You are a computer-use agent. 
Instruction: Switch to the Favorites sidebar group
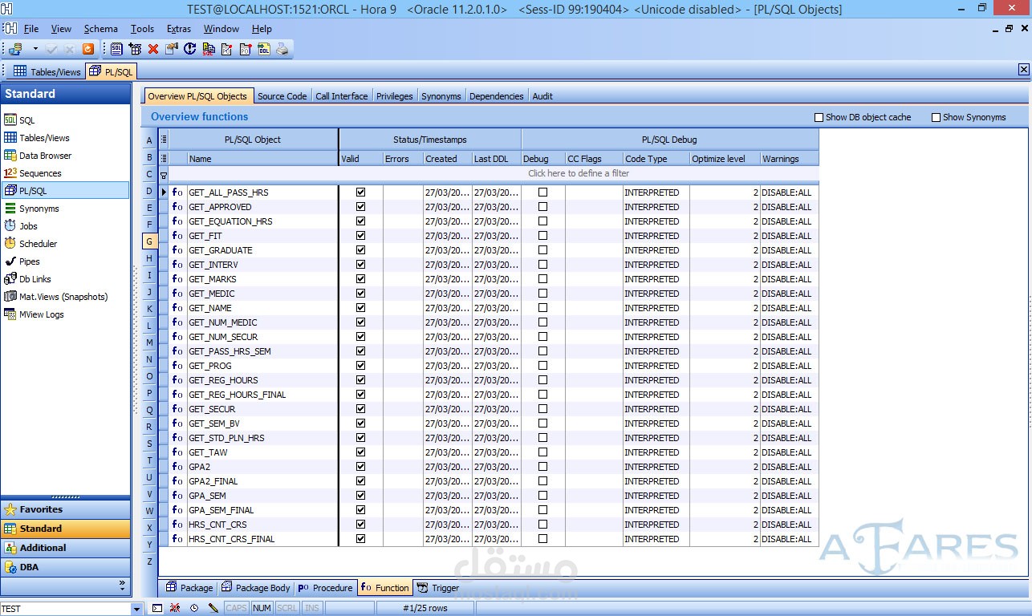point(66,509)
